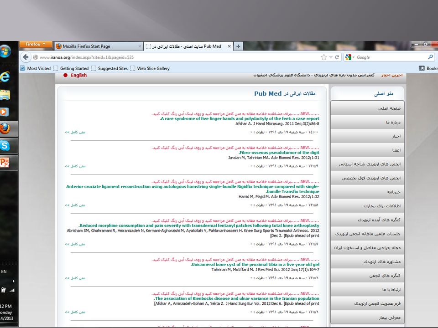
Task: Open انجمن های ارتوپدی فوق تخصصی menu item
Action: 367,178
